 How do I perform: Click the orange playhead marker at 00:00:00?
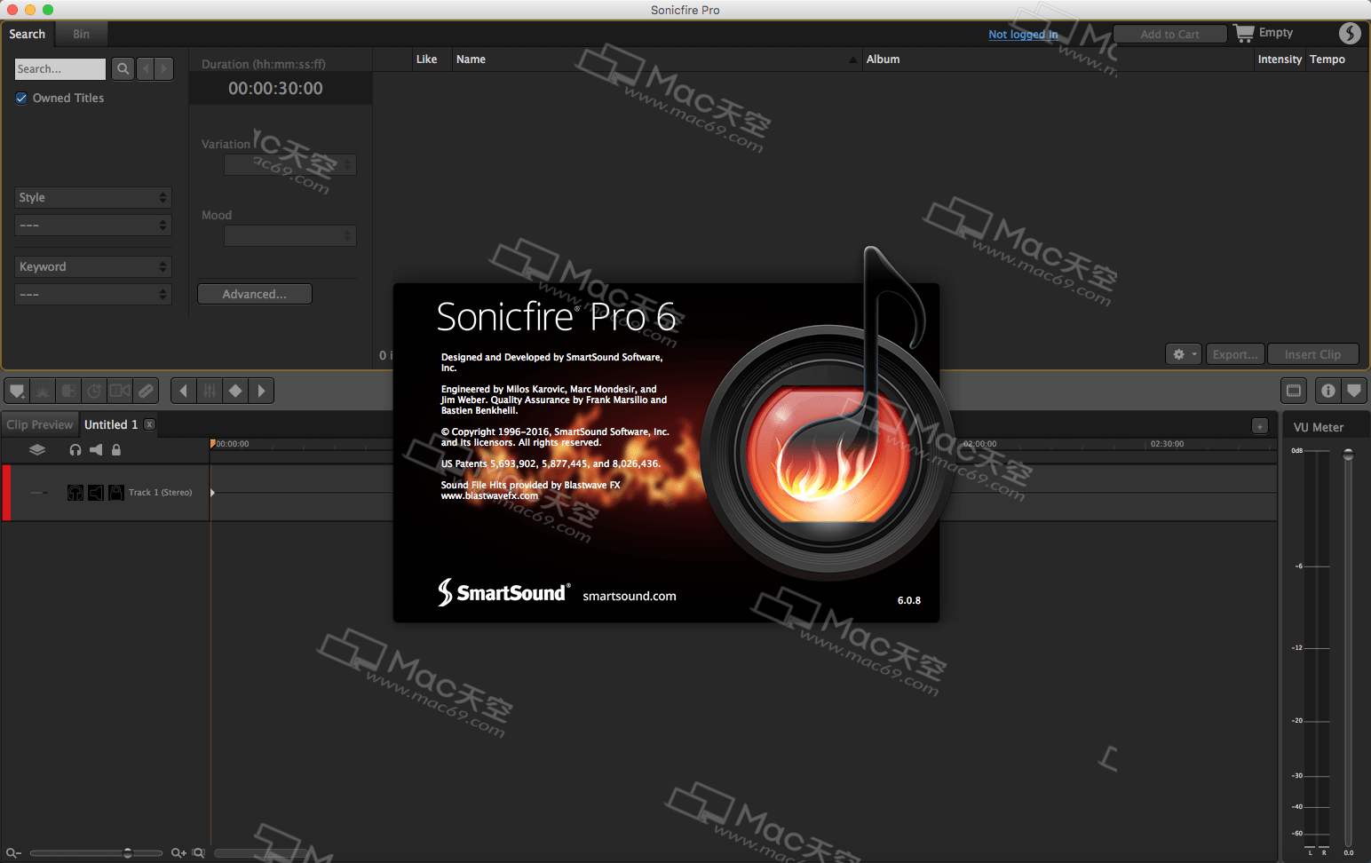click(x=212, y=443)
